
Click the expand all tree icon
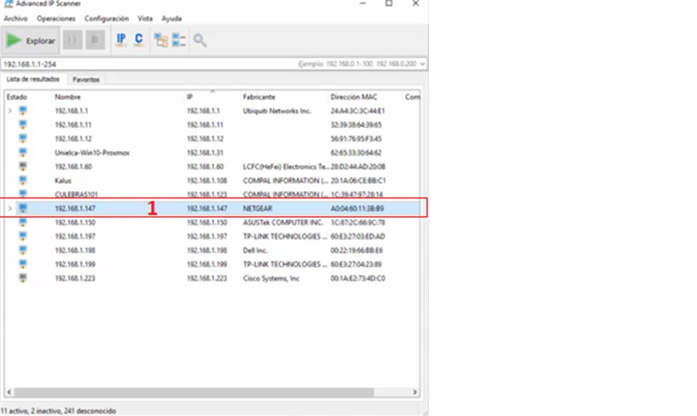pyautogui.click(x=161, y=40)
